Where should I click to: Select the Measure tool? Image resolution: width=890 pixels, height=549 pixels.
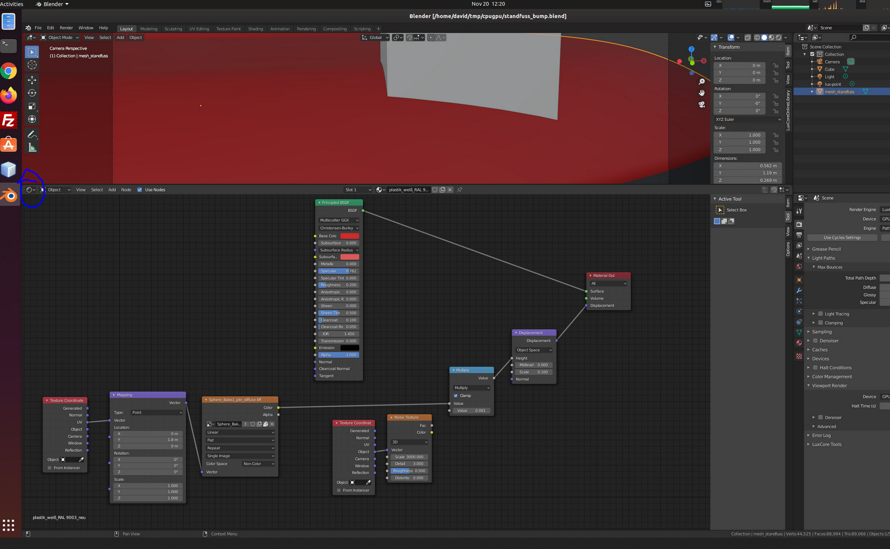[x=32, y=148]
